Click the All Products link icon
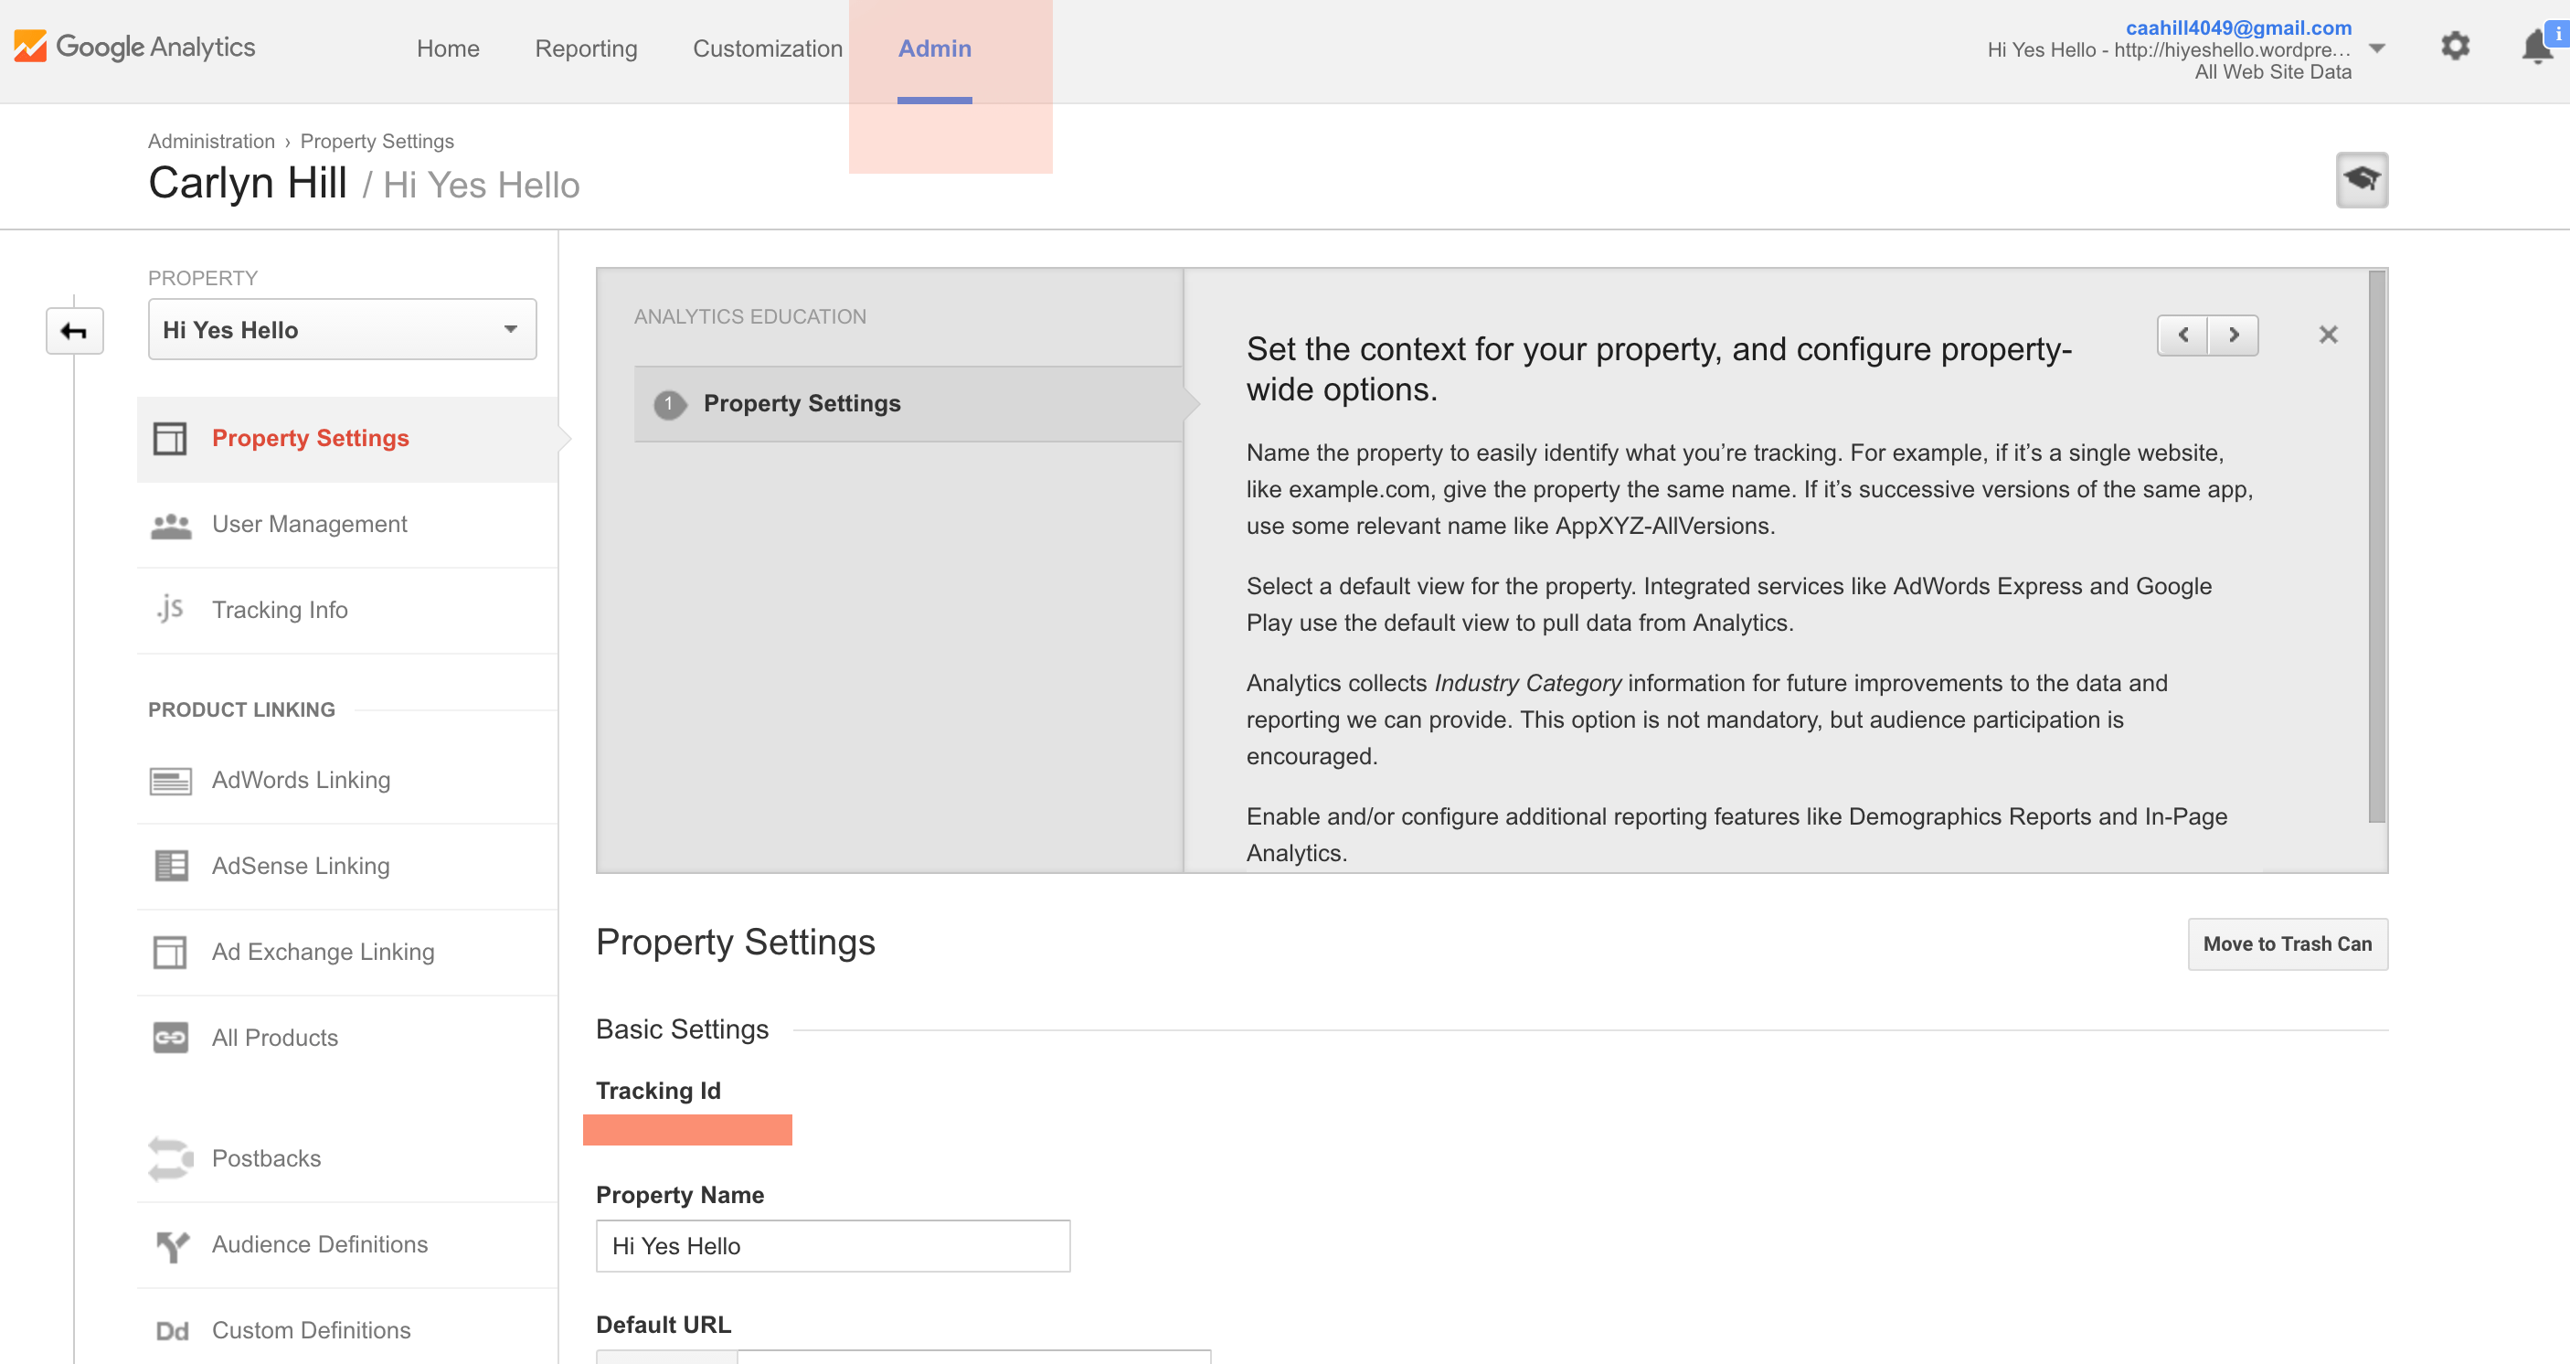Viewport: 2570px width, 1364px height. tap(171, 1038)
